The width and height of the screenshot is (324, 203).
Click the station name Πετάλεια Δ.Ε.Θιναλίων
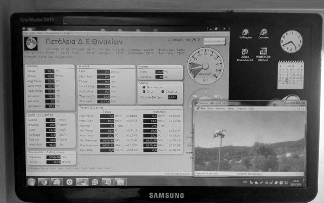click(84, 42)
